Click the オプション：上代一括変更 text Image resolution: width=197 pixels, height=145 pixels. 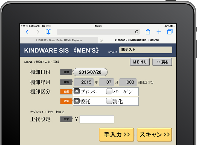(47, 112)
